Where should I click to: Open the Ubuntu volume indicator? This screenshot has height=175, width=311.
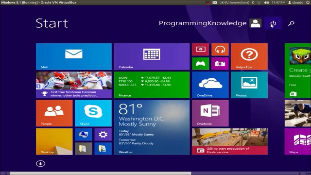[266, 2]
